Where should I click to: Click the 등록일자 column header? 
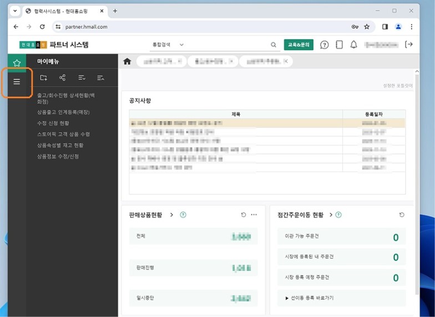click(x=374, y=114)
